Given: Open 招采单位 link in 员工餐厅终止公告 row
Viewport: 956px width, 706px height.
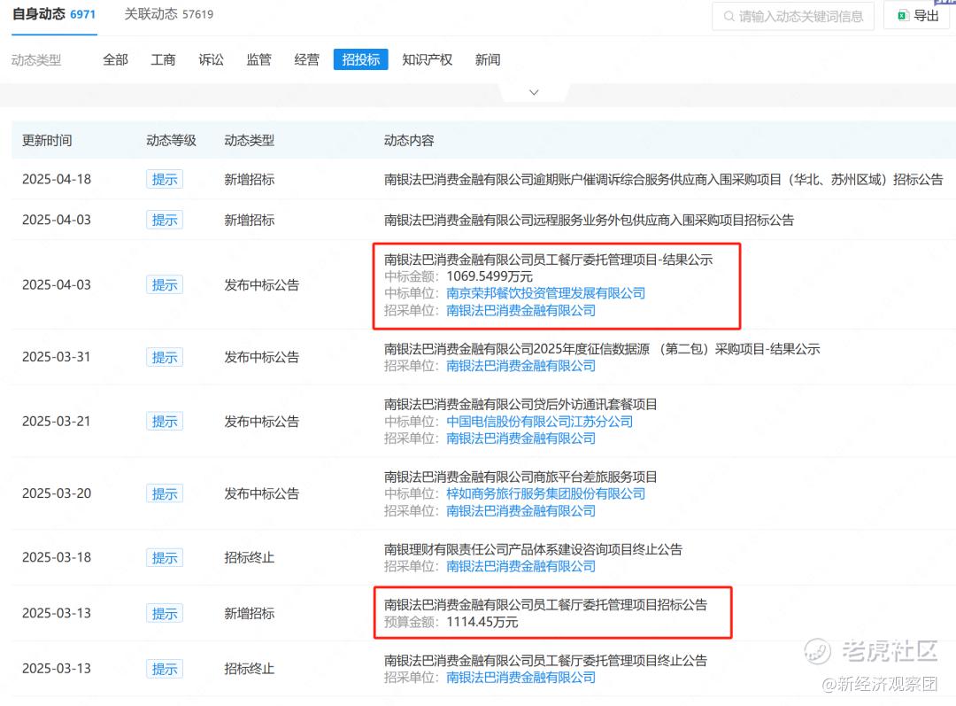Looking at the screenshot, I should (x=520, y=678).
